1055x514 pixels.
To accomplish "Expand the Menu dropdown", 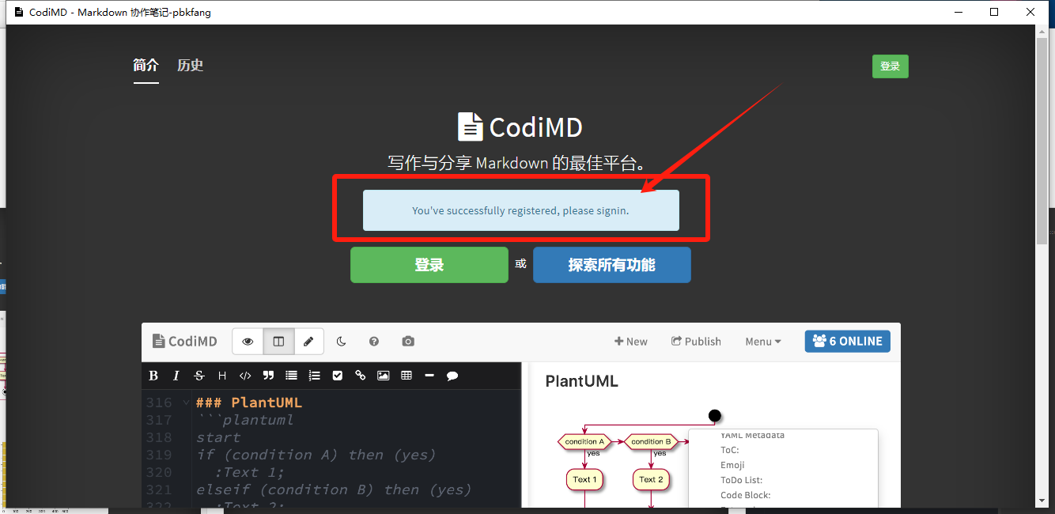I will pyautogui.click(x=763, y=342).
